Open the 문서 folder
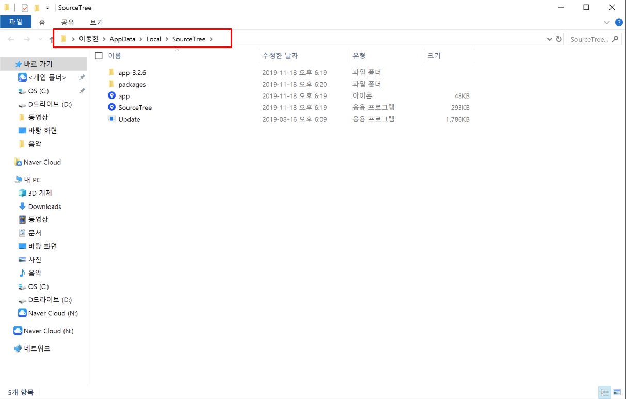Viewport: 626px width, 399px height. (x=35, y=233)
